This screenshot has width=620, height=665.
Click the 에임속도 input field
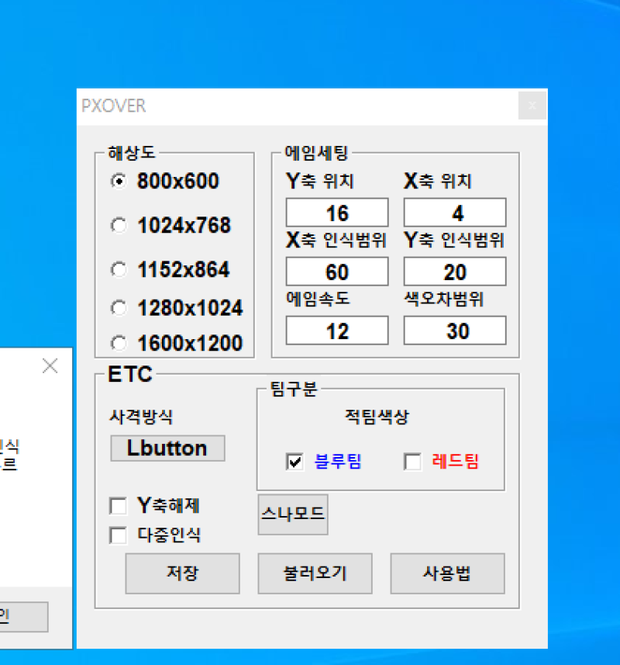click(337, 331)
